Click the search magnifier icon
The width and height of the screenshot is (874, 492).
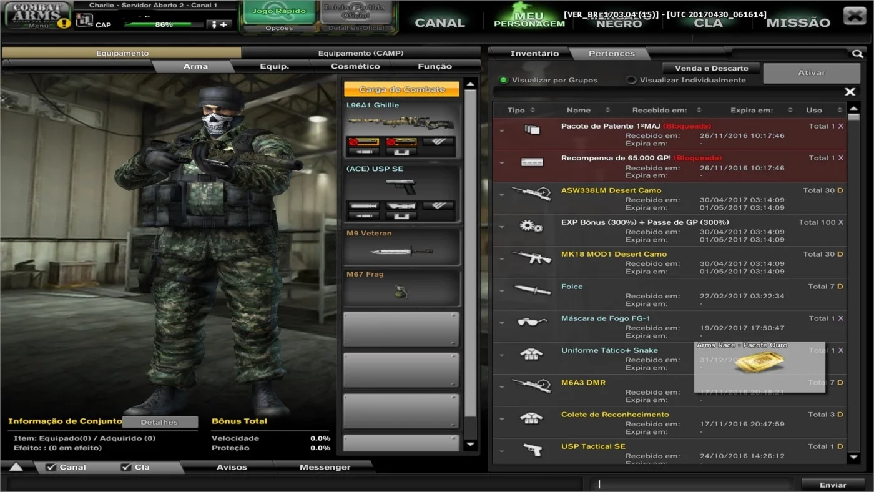pyautogui.click(x=858, y=54)
